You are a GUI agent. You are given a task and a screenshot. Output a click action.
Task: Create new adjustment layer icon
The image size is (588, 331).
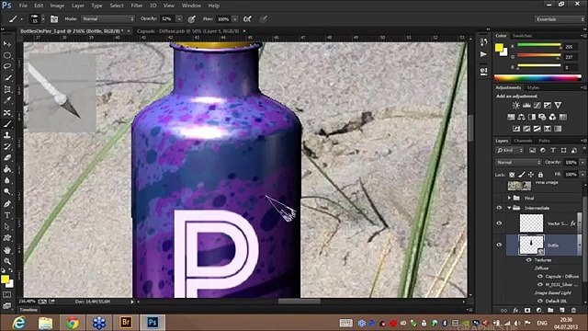point(539,311)
